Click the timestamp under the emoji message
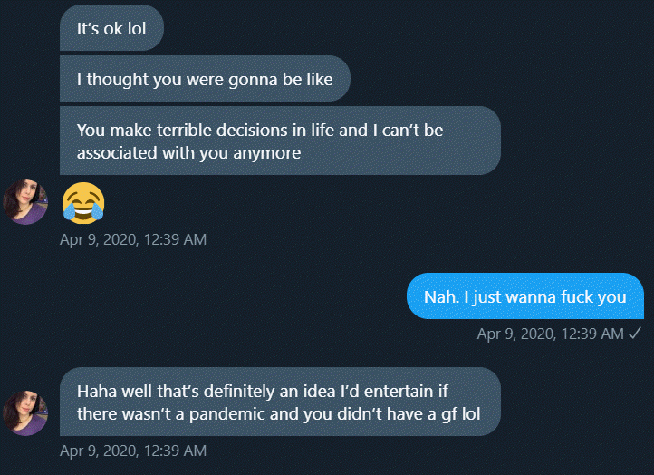The height and width of the screenshot is (475, 654). click(133, 239)
